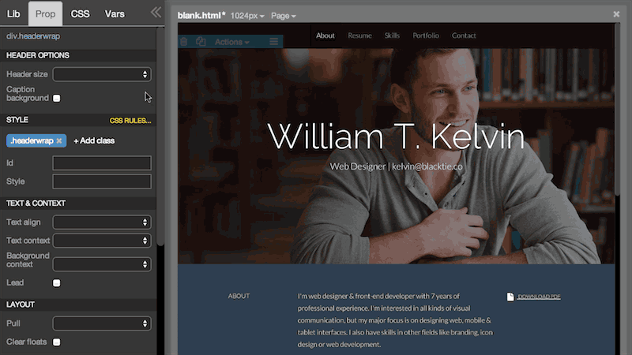Screen dimensions: 632x355
Task: Open CSS RULES... link
Action: pos(130,121)
